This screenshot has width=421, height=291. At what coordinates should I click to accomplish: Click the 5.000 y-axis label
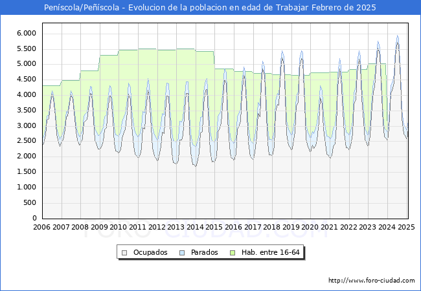27,64
